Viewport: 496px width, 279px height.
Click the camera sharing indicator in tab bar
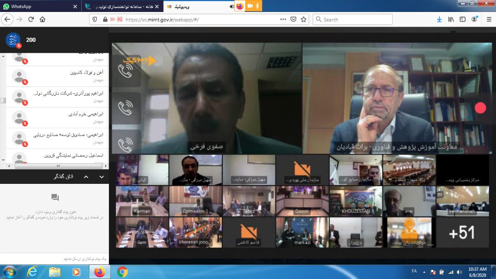click(250, 6)
